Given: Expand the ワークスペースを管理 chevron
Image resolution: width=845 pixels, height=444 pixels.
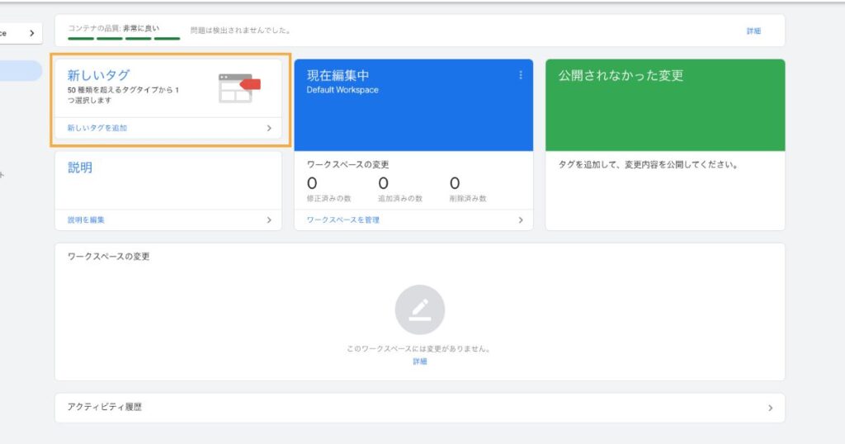Looking at the screenshot, I should (521, 220).
